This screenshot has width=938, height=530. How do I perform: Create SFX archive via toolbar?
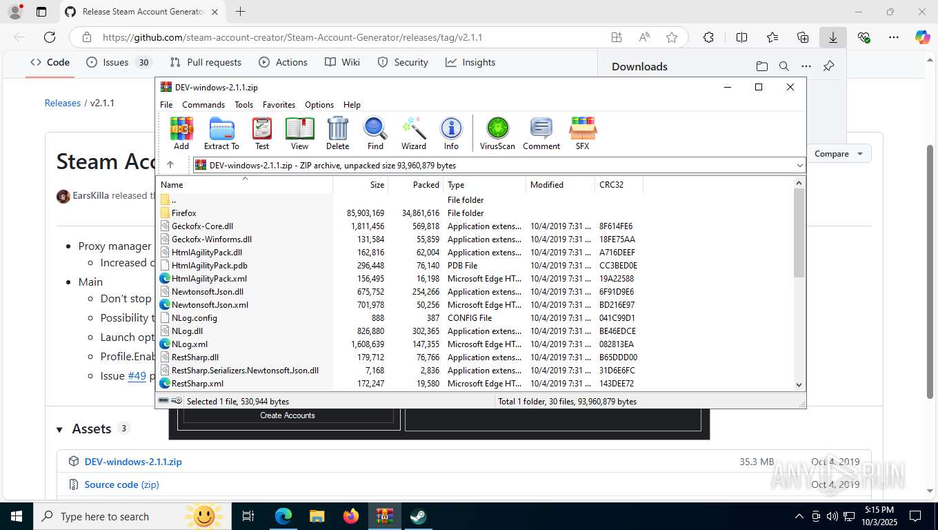pyautogui.click(x=583, y=133)
